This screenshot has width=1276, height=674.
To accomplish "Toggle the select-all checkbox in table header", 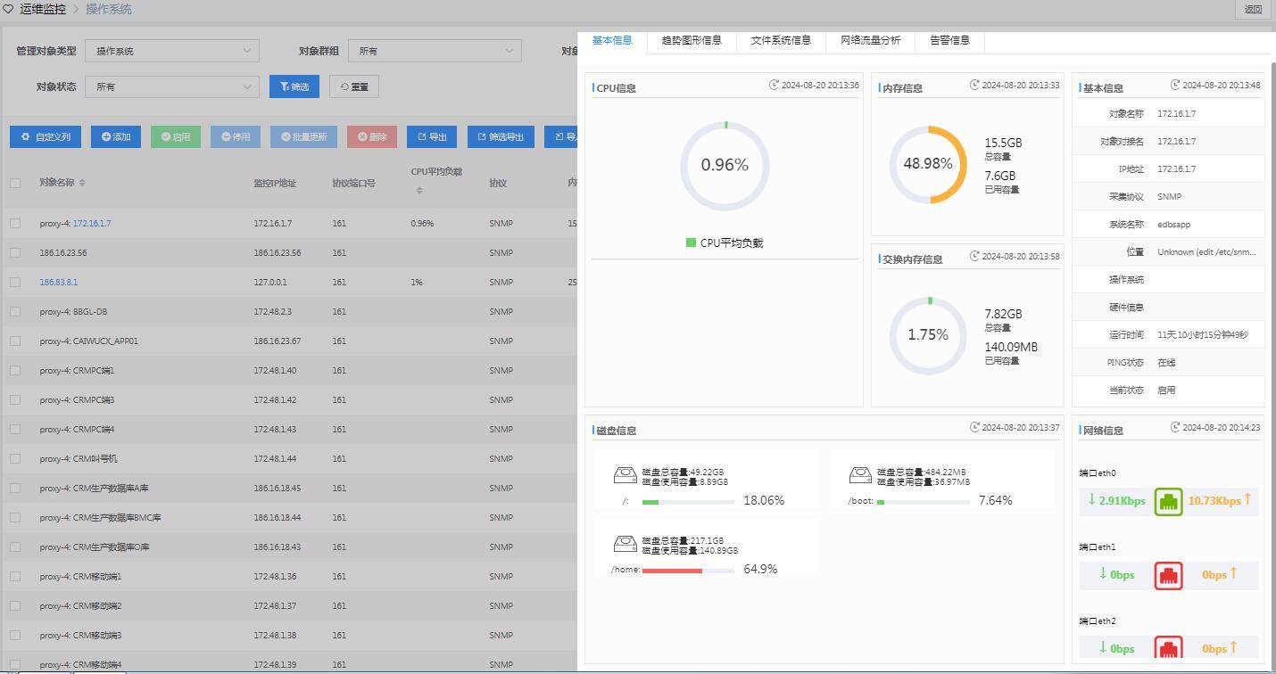I will 15,183.
